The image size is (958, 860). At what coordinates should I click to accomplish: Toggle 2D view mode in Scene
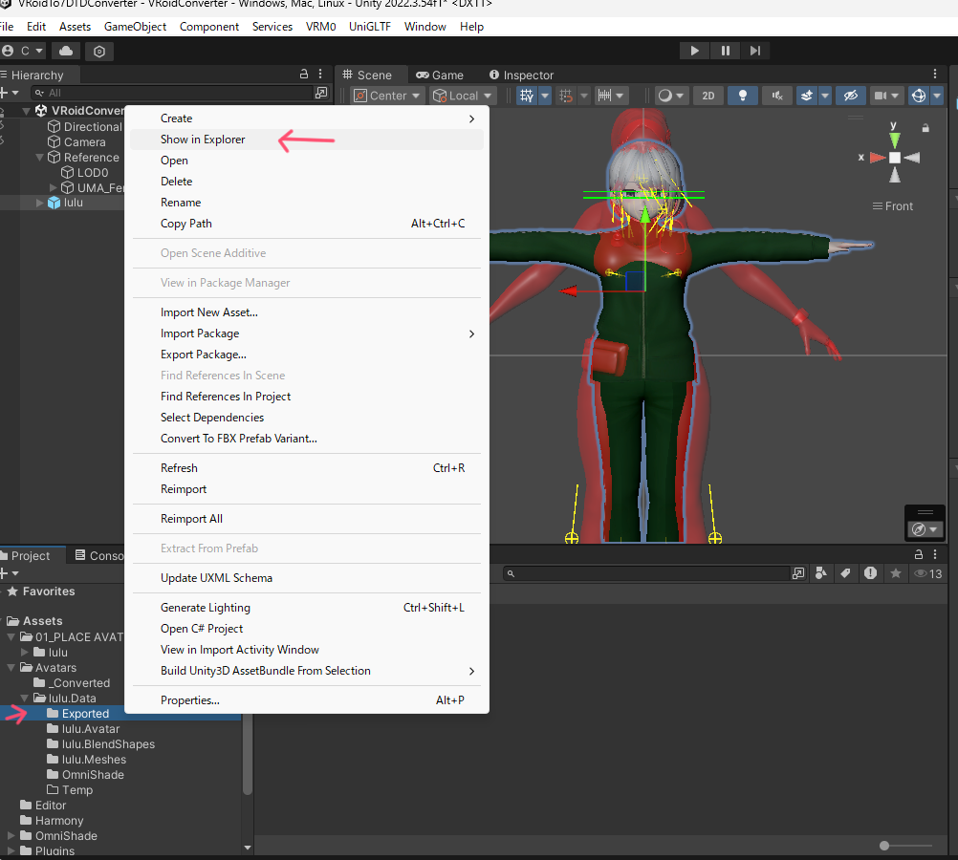click(x=708, y=96)
